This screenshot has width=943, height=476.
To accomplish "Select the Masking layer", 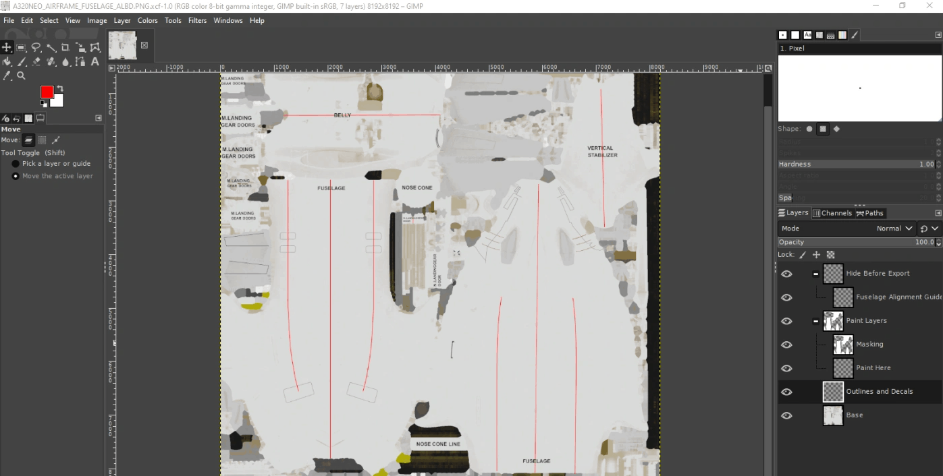I will 869,345.
